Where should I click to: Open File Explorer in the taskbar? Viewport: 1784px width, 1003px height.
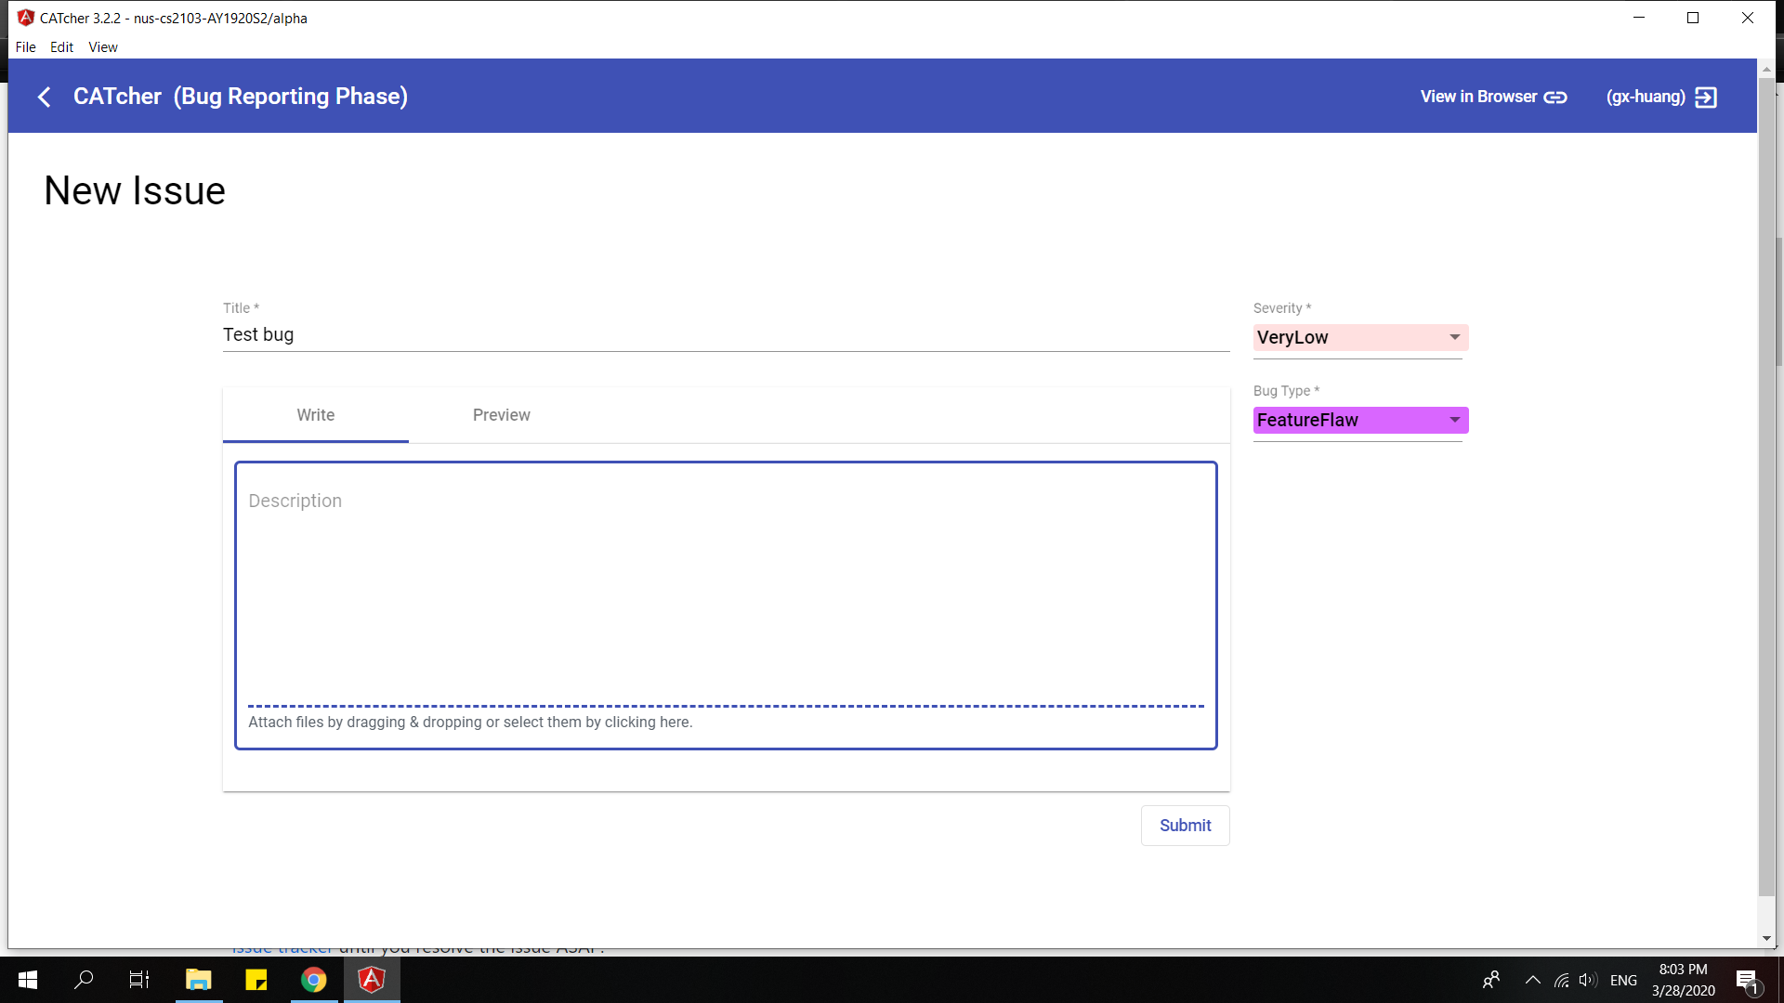(198, 980)
